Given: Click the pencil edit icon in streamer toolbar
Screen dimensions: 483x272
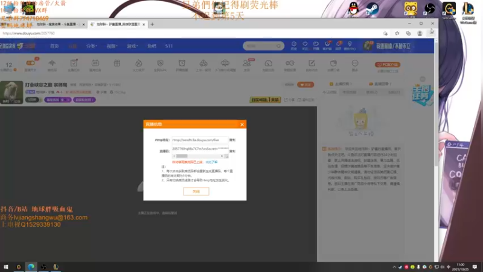Looking at the screenshot, I should click(312, 63).
